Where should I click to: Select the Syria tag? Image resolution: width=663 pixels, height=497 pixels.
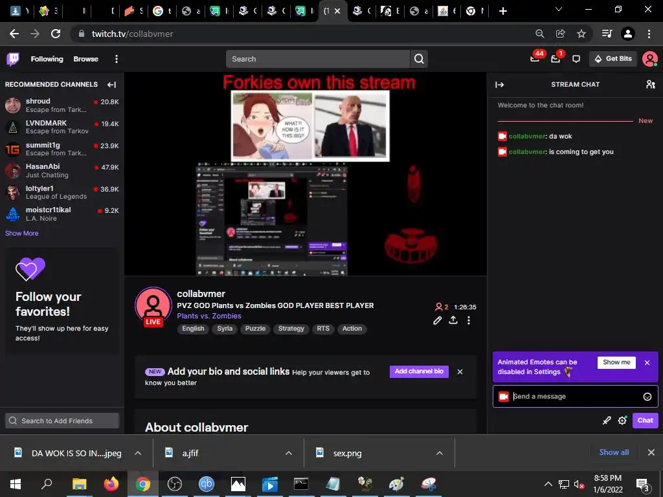coord(225,329)
